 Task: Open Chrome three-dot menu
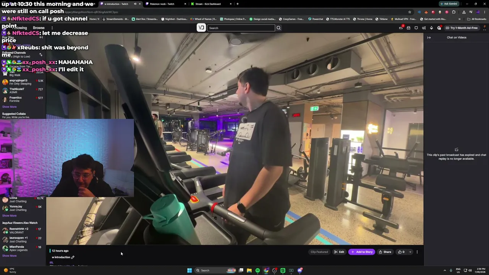point(484,12)
